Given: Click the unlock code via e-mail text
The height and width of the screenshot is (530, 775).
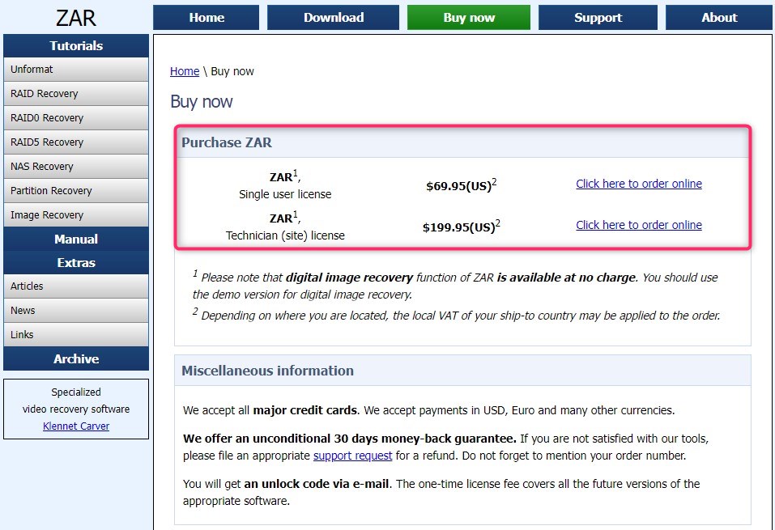Looking at the screenshot, I should click(x=317, y=484).
